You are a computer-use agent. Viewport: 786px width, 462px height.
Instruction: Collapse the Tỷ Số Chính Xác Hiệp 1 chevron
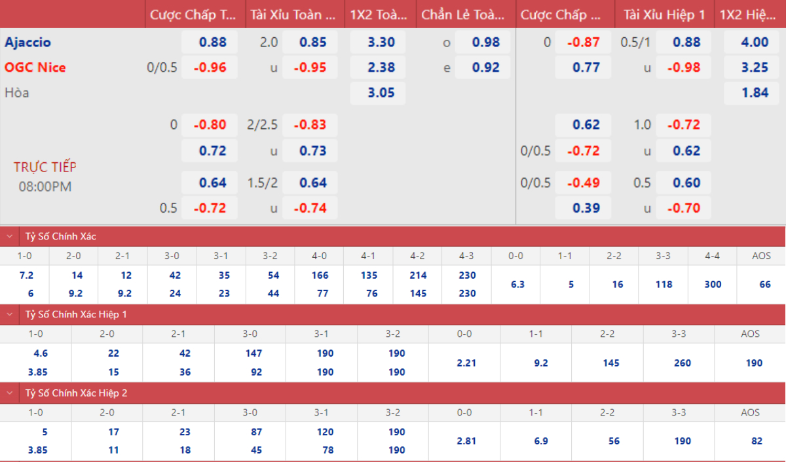[9, 315]
